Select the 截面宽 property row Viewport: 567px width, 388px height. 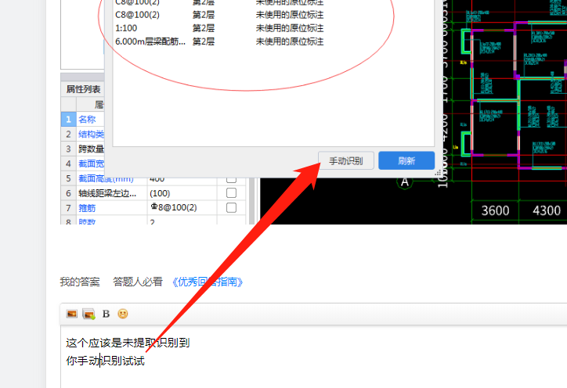(x=83, y=163)
